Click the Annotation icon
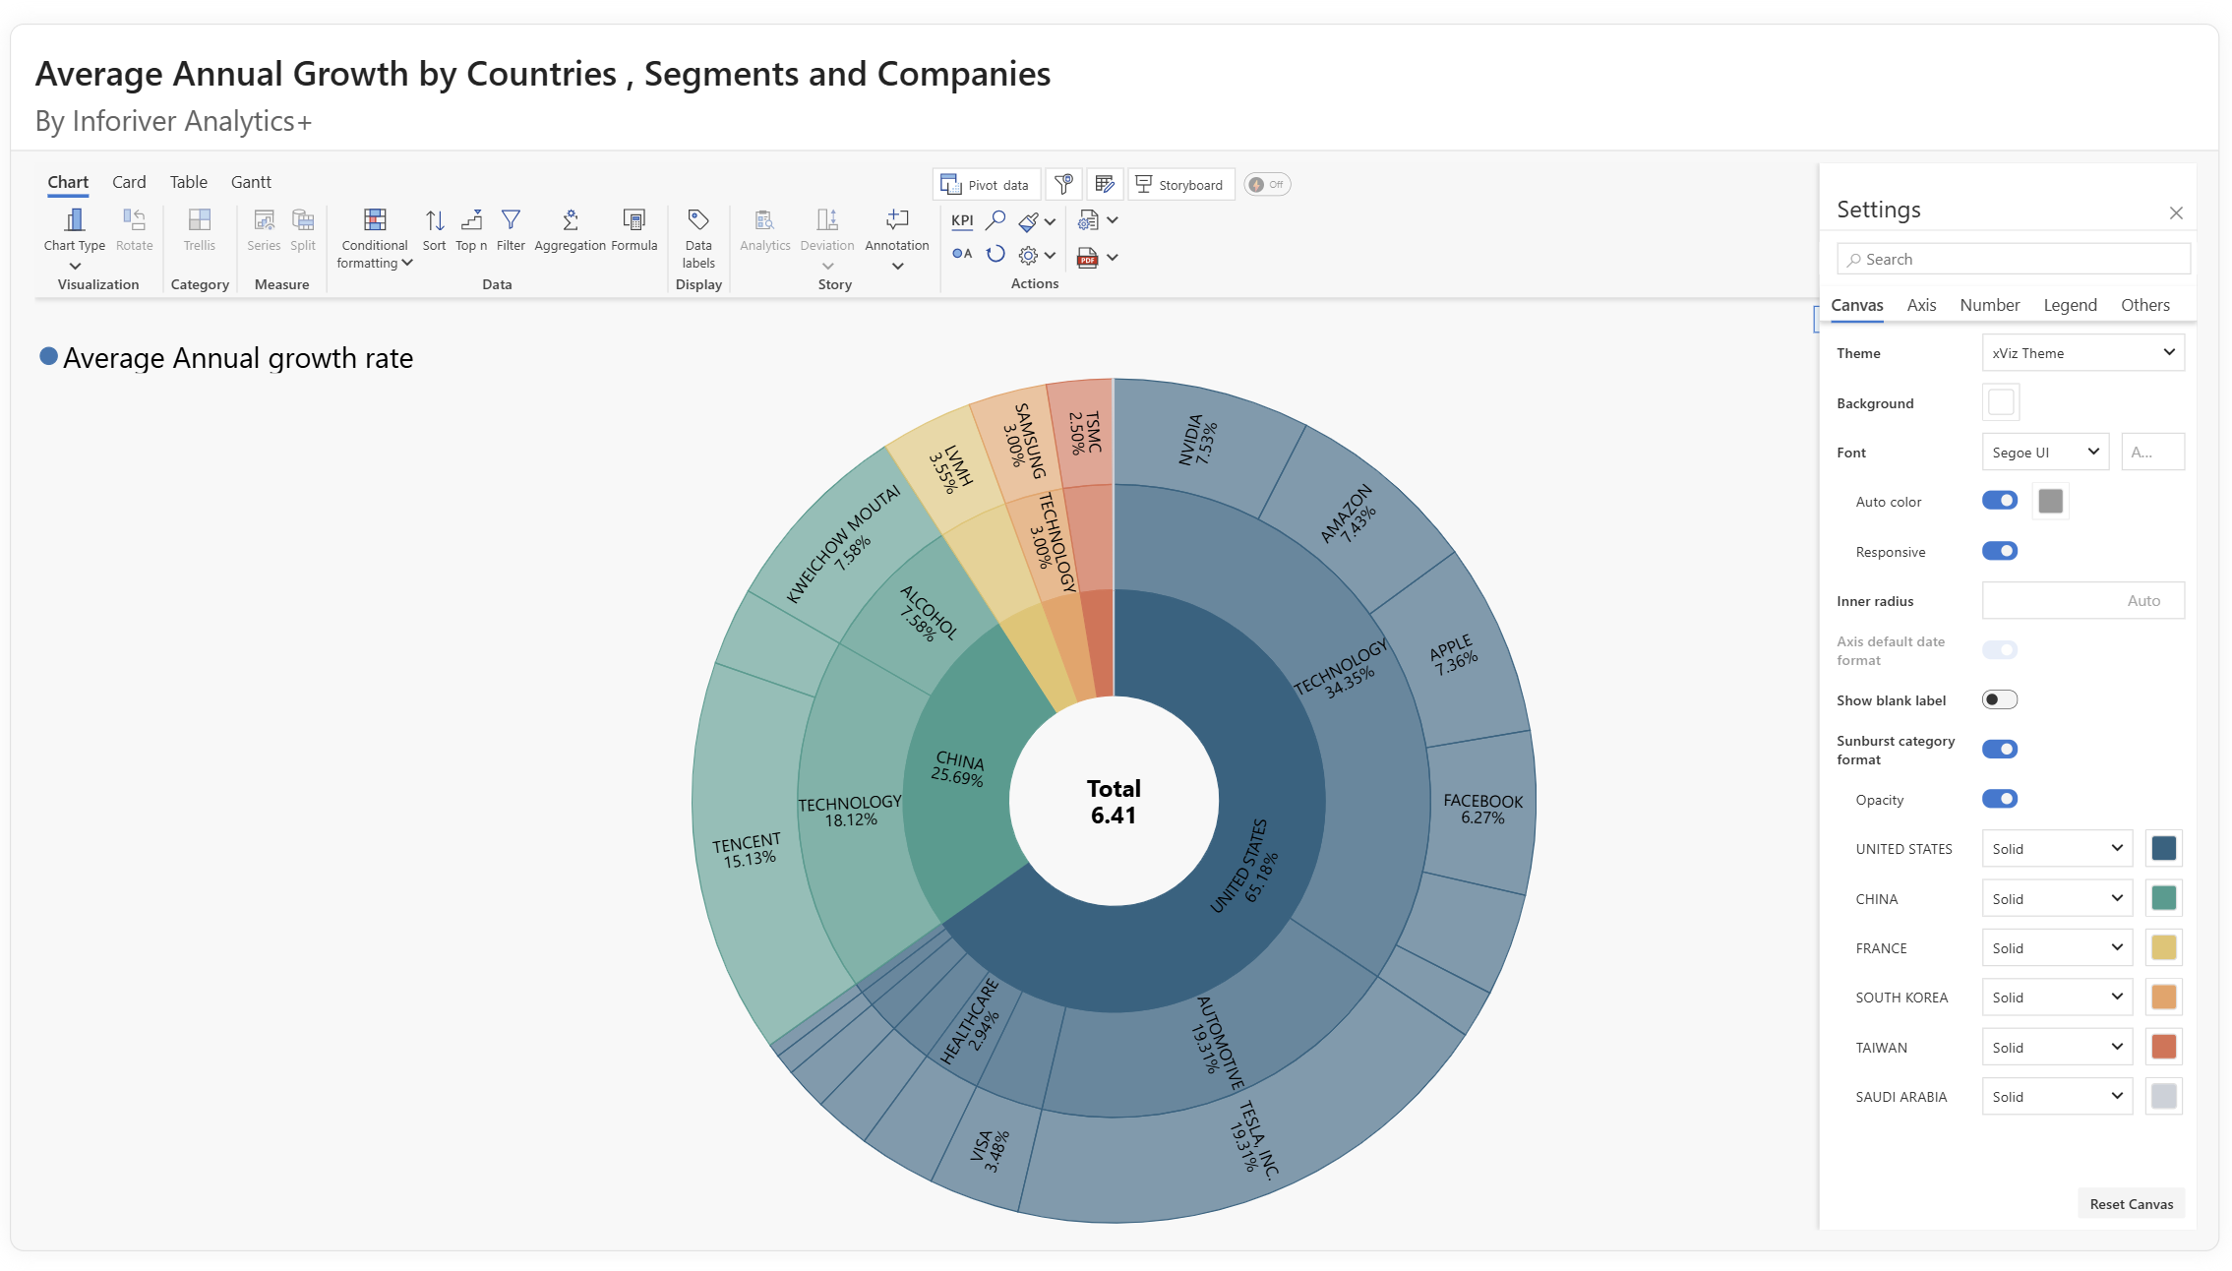This screenshot has height=1271, width=2232. pos(896,220)
